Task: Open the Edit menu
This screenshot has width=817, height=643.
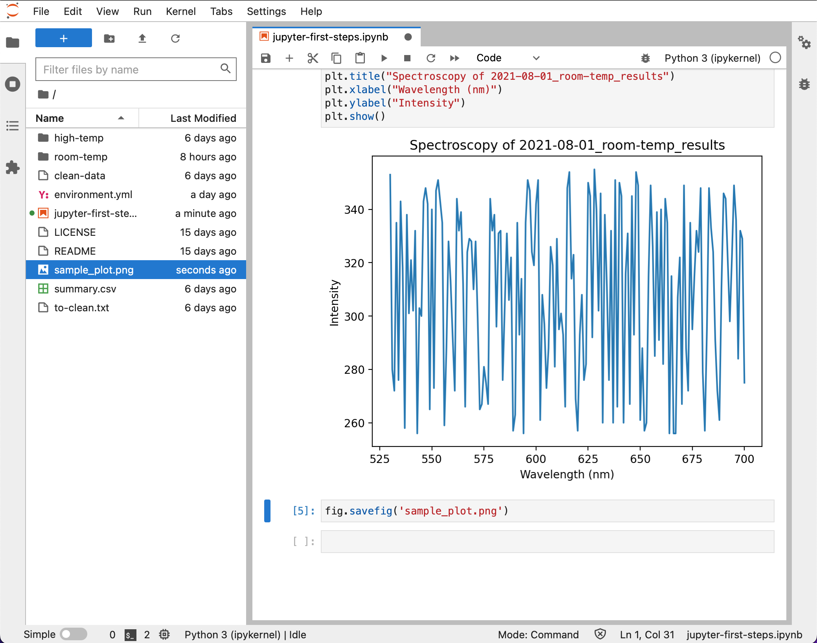Action: (x=73, y=11)
